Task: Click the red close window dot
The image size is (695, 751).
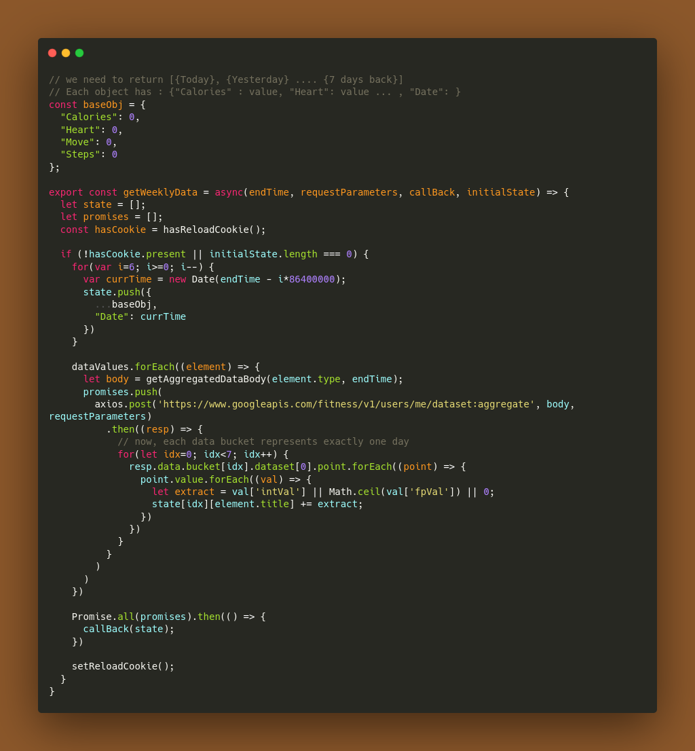Action: tap(53, 53)
